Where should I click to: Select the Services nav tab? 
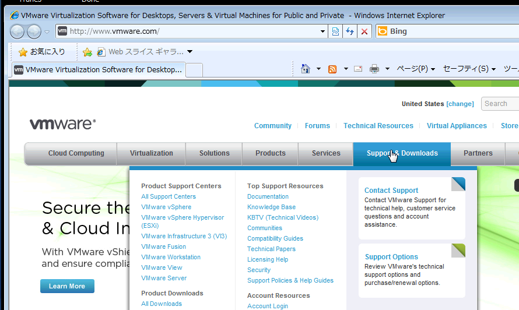tap(326, 153)
